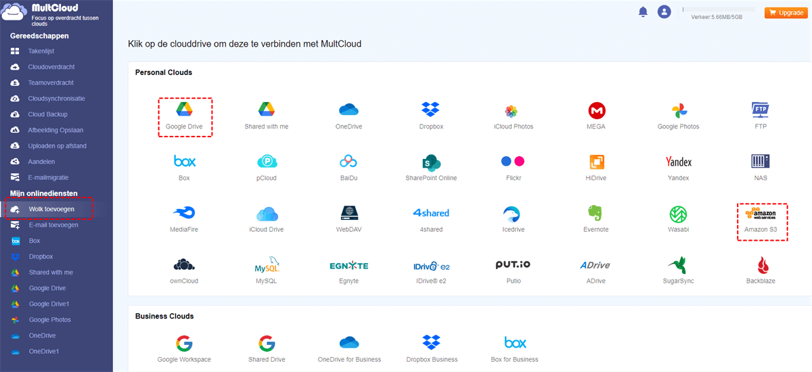Open the notifications bell
The image size is (812, 372).
click(x=643, y=11)
